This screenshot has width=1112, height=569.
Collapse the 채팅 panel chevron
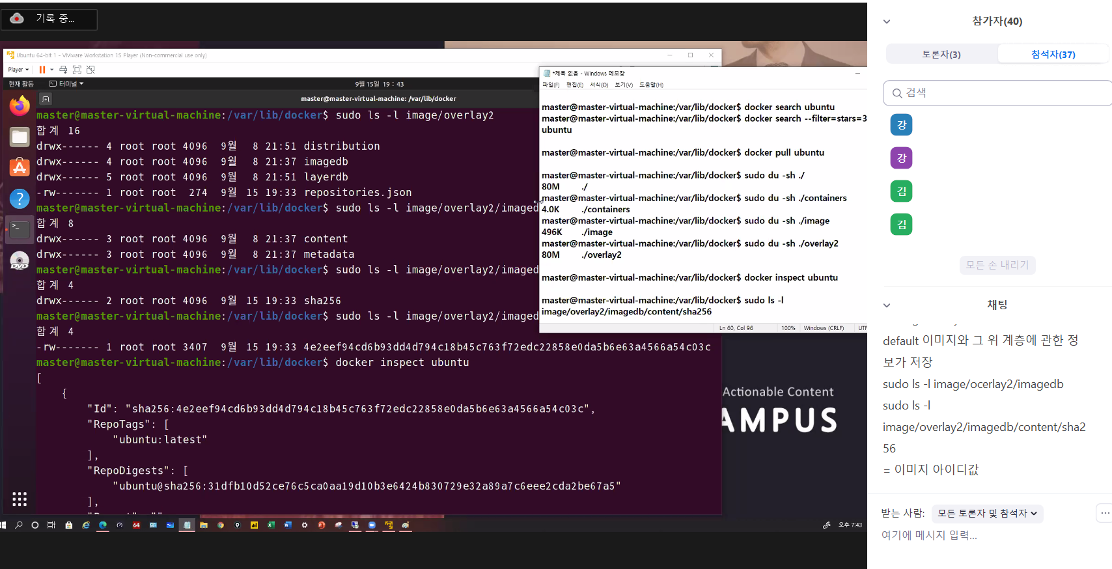(x=886, y=305)
